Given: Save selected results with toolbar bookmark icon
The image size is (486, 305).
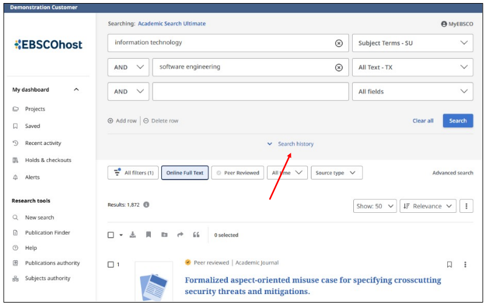Looking at the screenshot, I should click(148, 235).
